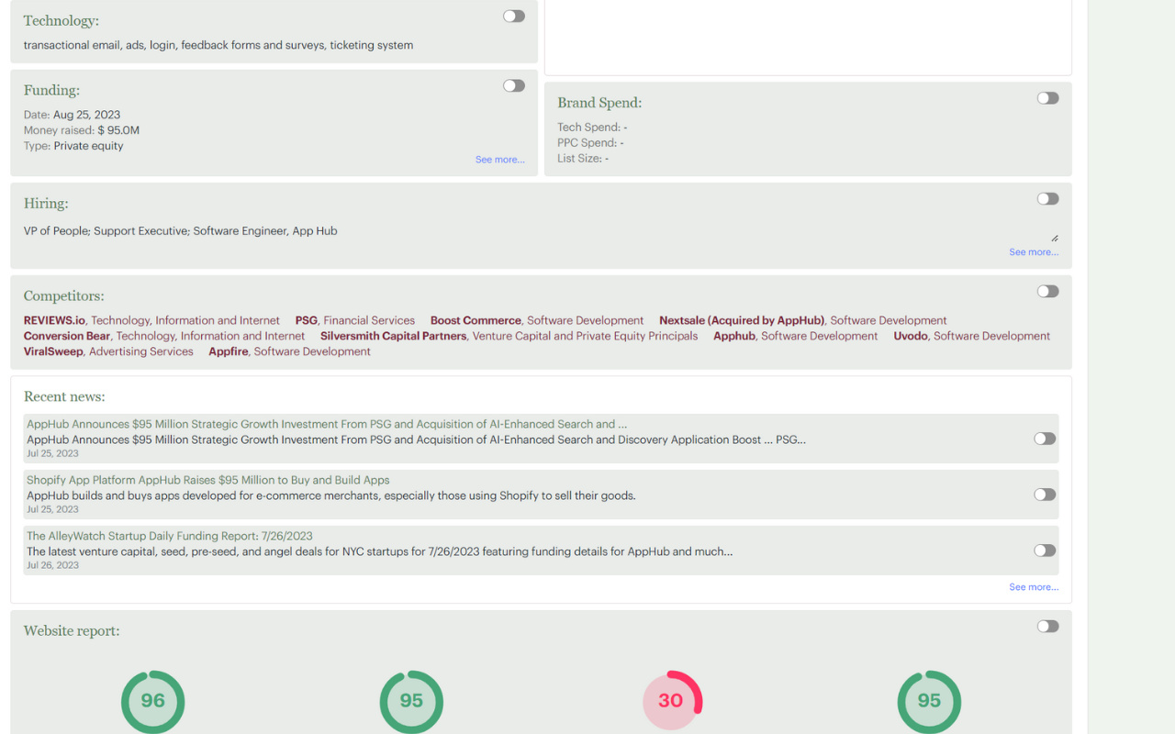
Task: Toggle the PSG investment news item switch
Action: pos(1045,439)
